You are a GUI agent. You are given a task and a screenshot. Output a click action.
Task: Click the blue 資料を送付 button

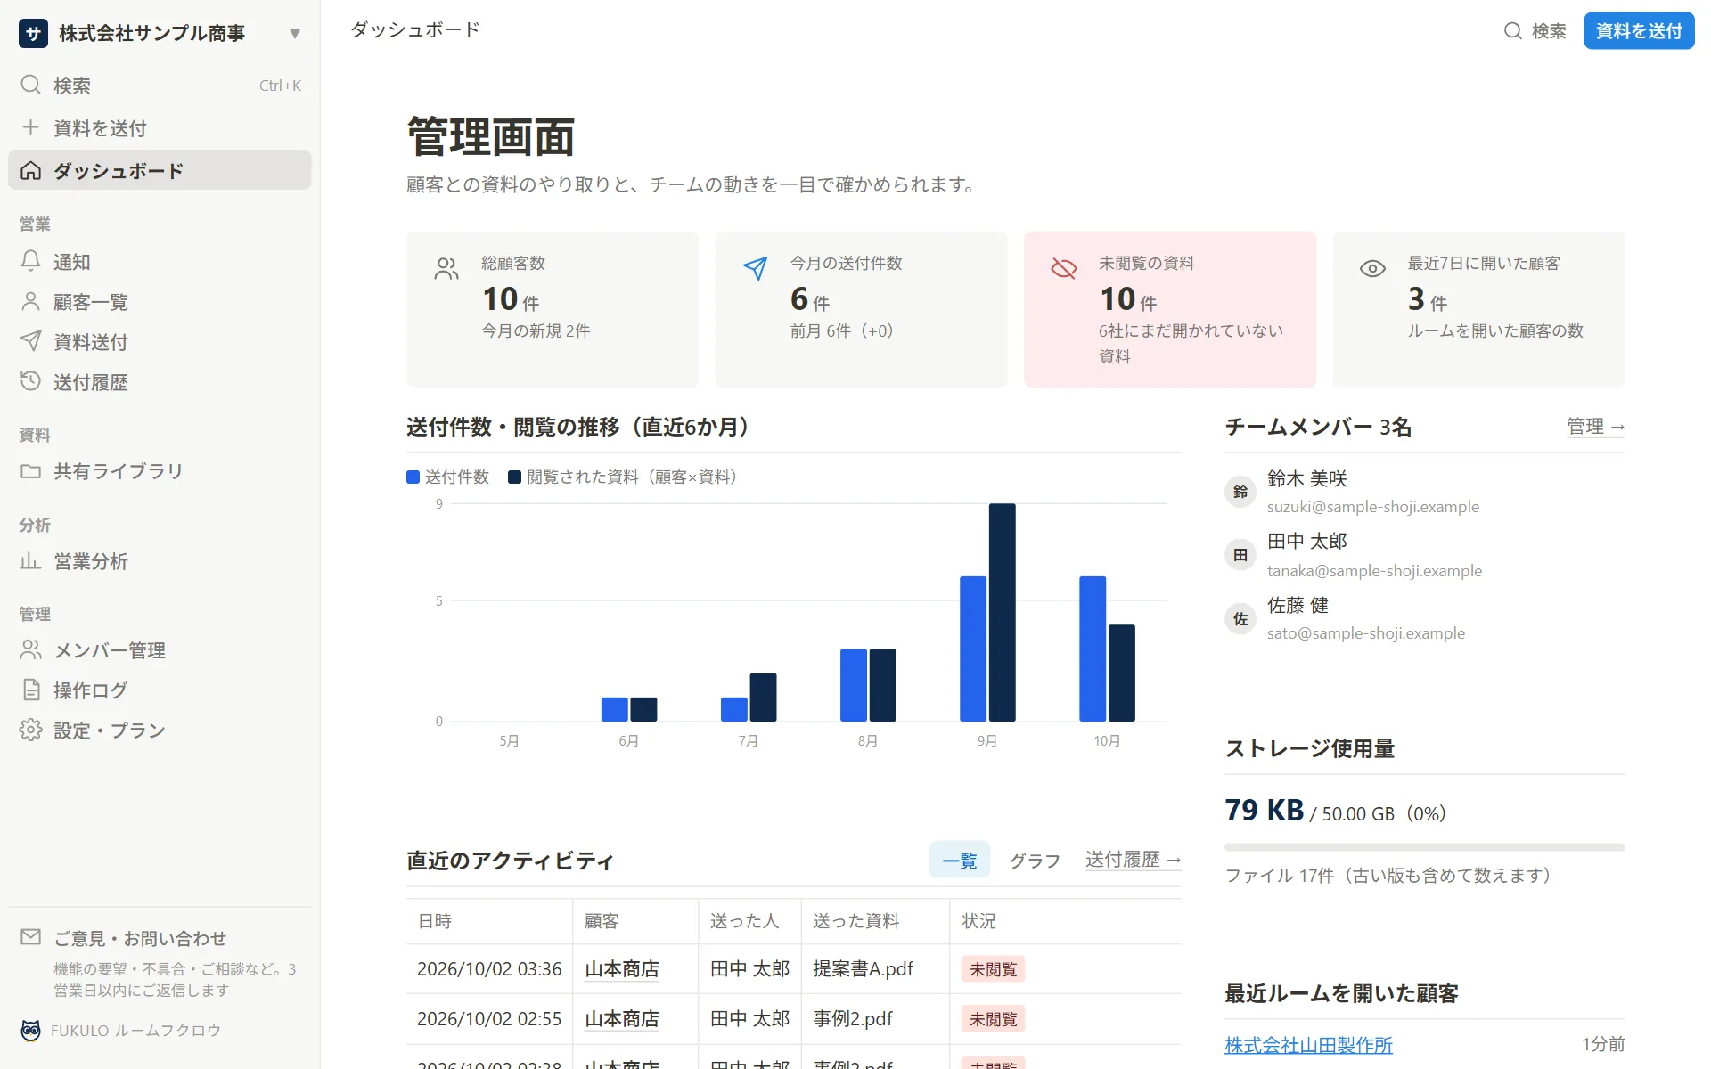[x=1639, y=31]
